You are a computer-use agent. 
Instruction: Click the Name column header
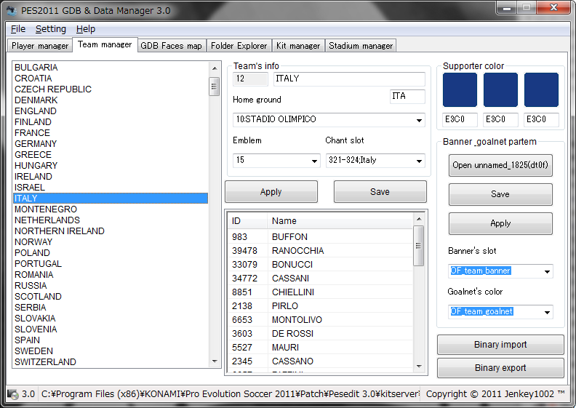point(340,220)
